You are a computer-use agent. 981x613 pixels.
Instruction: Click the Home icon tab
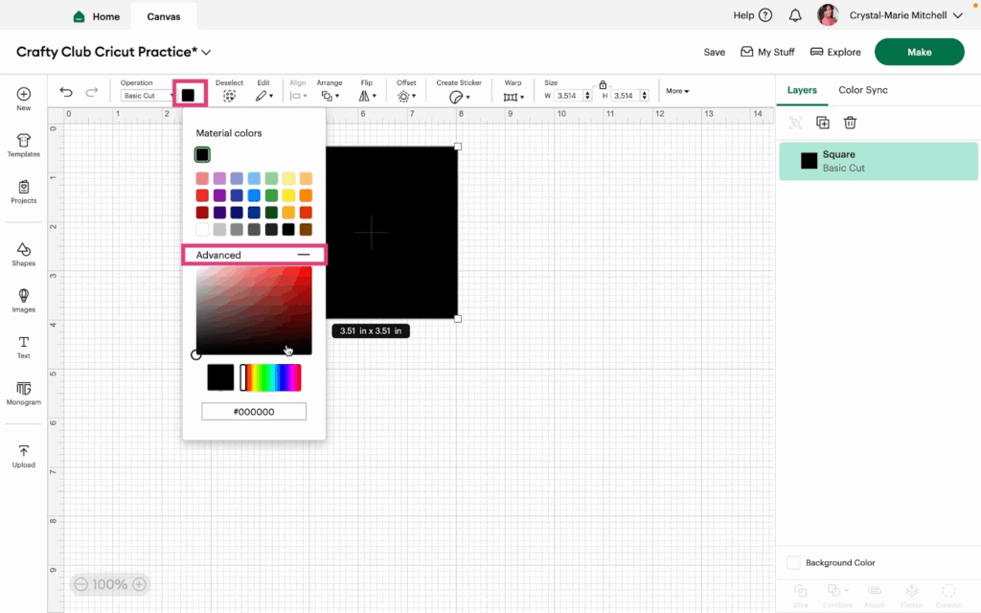click(x=97, y=16)
